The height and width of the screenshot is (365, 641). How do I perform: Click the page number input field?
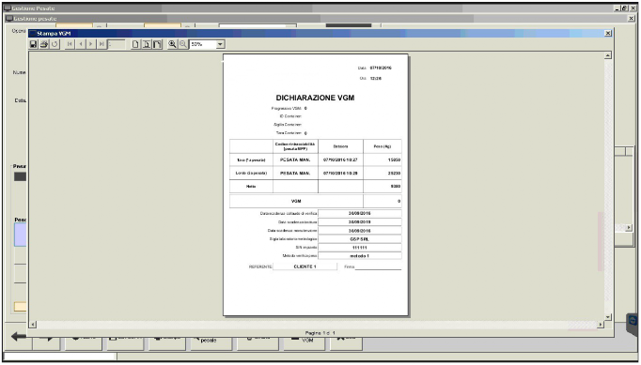coord(117,44)
